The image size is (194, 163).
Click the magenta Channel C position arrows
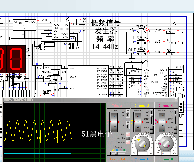[x=156, y=122]
